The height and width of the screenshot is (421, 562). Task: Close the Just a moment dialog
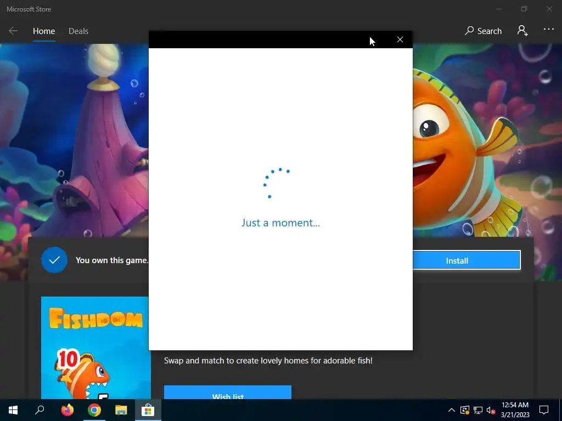(400, 39)
